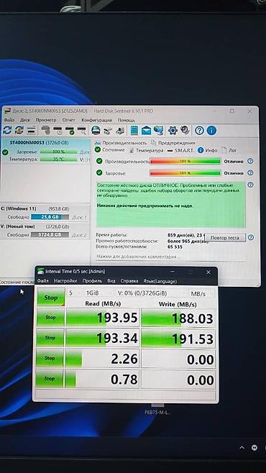The image size is (266, 473).
Task: Click Stop button in the 0.78 row
Action: click(50, 379)
